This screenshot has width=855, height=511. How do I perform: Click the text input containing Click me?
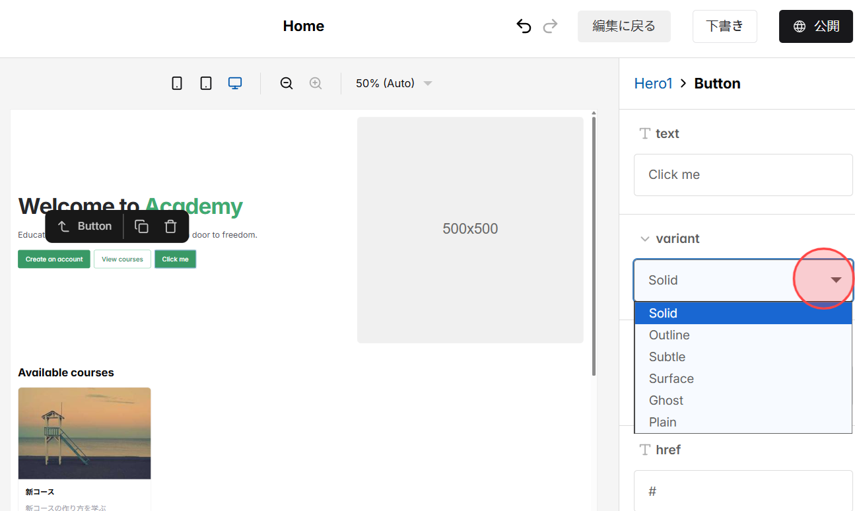tap(743, 175)
